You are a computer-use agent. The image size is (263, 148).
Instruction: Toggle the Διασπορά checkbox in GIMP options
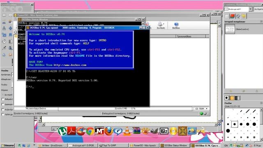click(3, 104)
